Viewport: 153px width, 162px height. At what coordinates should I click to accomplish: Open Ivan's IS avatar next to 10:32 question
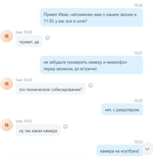7,84
